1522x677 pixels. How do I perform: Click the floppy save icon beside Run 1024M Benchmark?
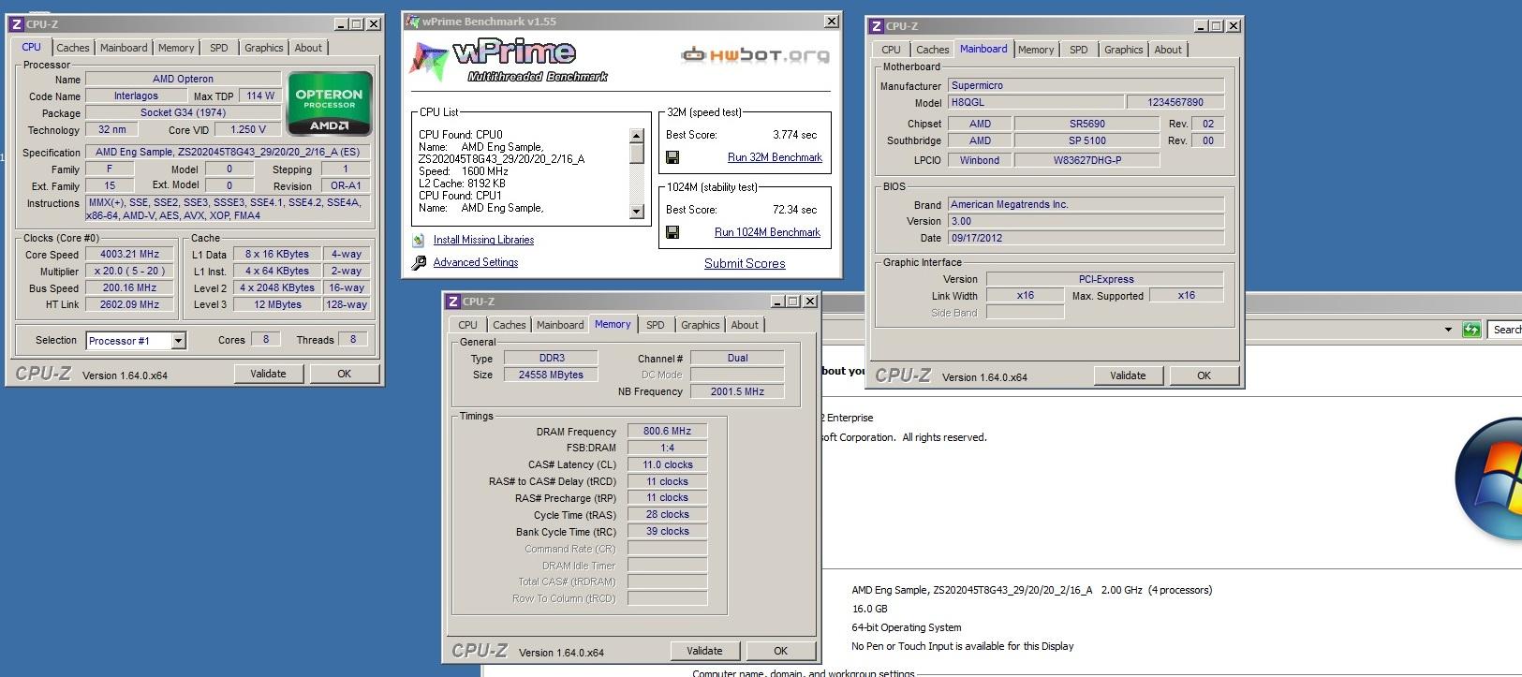point(672,232)
